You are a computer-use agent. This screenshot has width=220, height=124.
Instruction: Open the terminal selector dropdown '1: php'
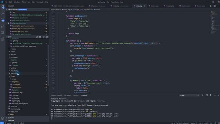click(189, 95)
